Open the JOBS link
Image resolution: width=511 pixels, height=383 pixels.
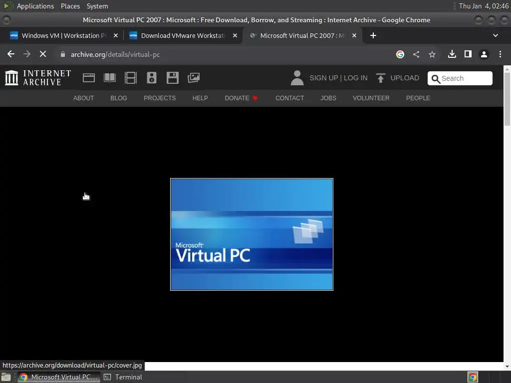pyautogui.click(x=328, y=98)
